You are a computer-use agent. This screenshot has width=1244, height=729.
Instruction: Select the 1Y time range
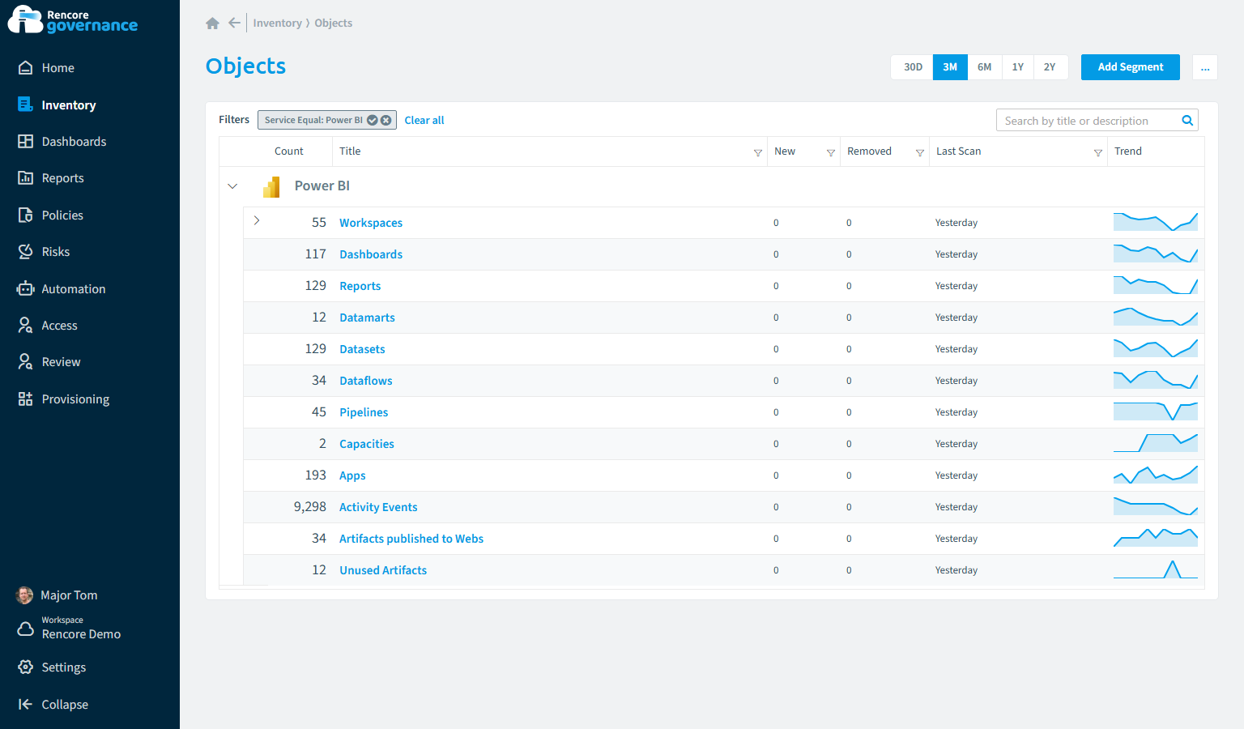click(1018, 67)
